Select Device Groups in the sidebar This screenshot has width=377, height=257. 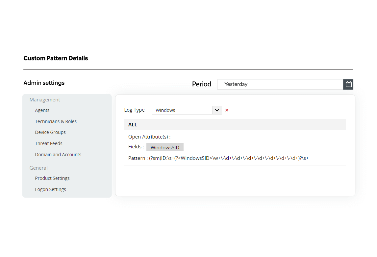tap(50, 132)
